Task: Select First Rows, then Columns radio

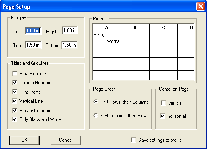Action: click(96, 102)
